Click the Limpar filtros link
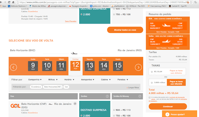The height and width of the screenshot is (117, 199). (x=133, y=87)
